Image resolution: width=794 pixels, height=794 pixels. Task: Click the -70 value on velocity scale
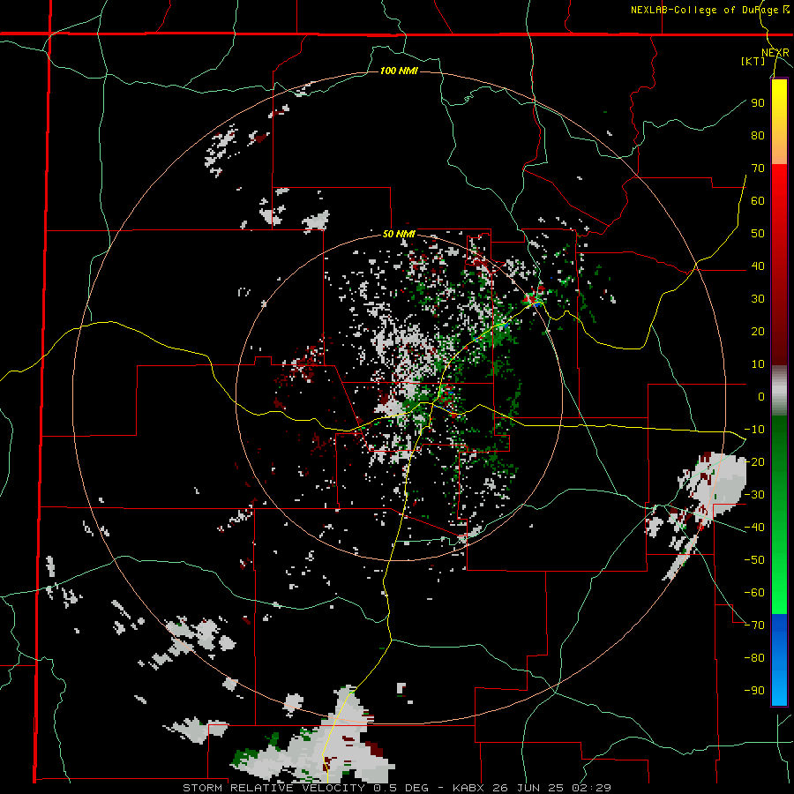[x=754, y=625]
